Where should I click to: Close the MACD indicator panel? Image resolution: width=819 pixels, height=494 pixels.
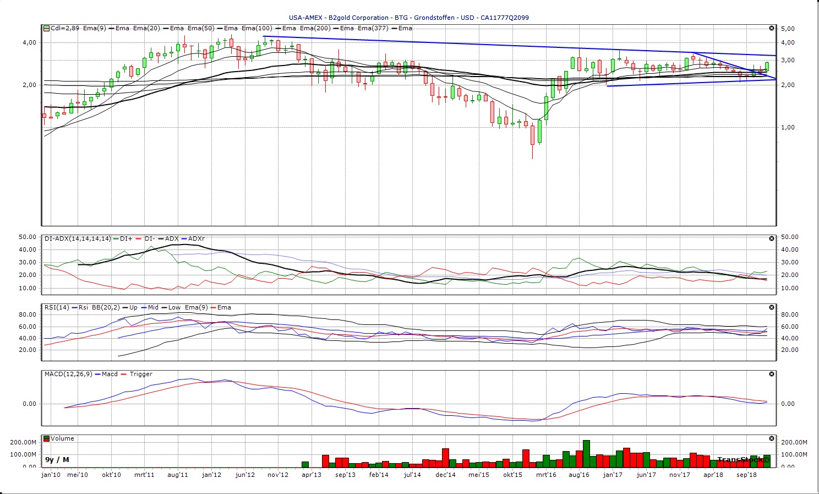pos(772,374)
